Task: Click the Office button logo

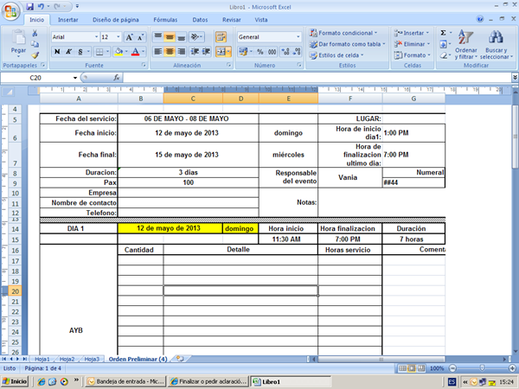Action: point(10,10)
